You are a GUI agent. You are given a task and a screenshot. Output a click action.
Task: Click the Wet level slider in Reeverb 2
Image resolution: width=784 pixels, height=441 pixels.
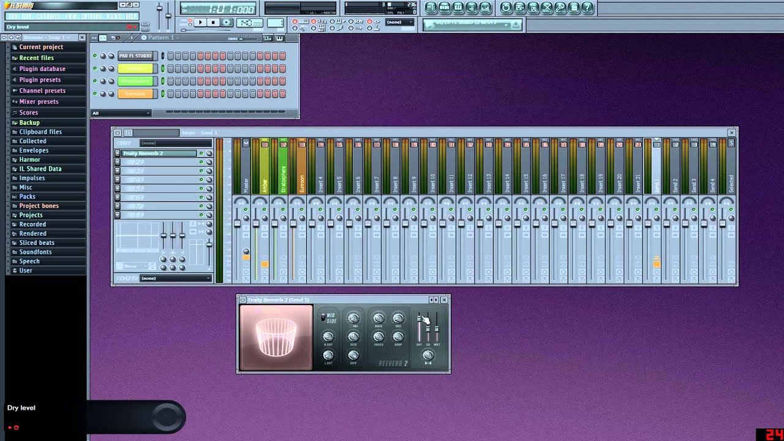point(437,328)
